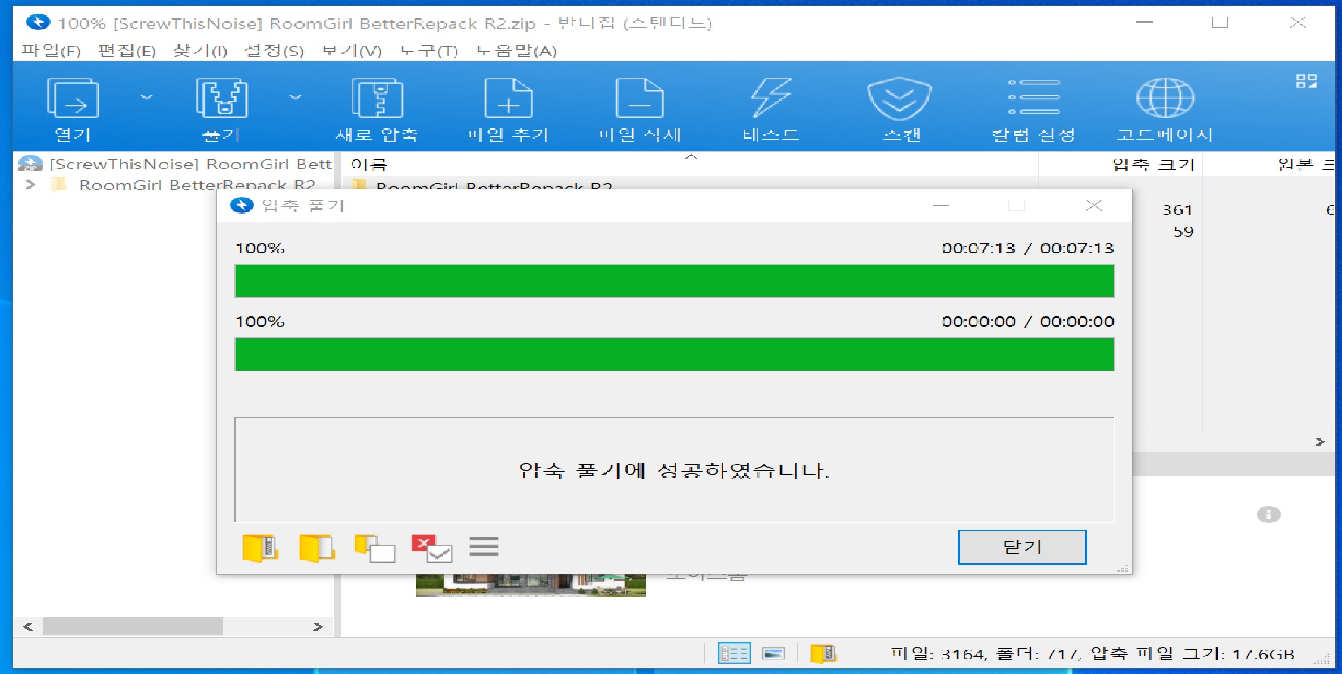Click the 닫기 (Close) button
This screenshot has width=1342, height=674.
pyautogui.click(x=1021, y=547)
